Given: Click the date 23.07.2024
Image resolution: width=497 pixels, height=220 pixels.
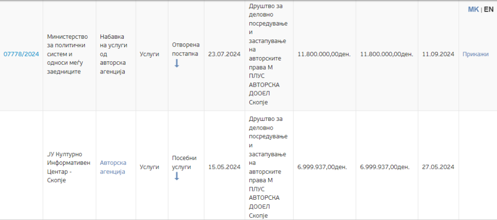Looking at the screenshot, I should [x=224, y=54].
